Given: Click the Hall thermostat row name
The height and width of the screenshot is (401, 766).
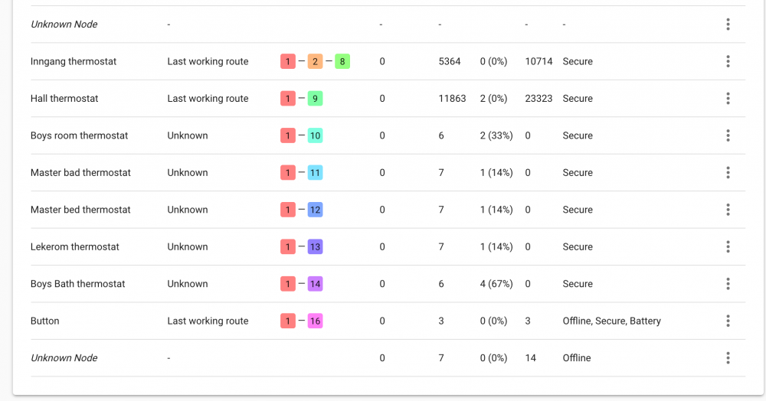Looking at the screenshot, I should (64, 99).
